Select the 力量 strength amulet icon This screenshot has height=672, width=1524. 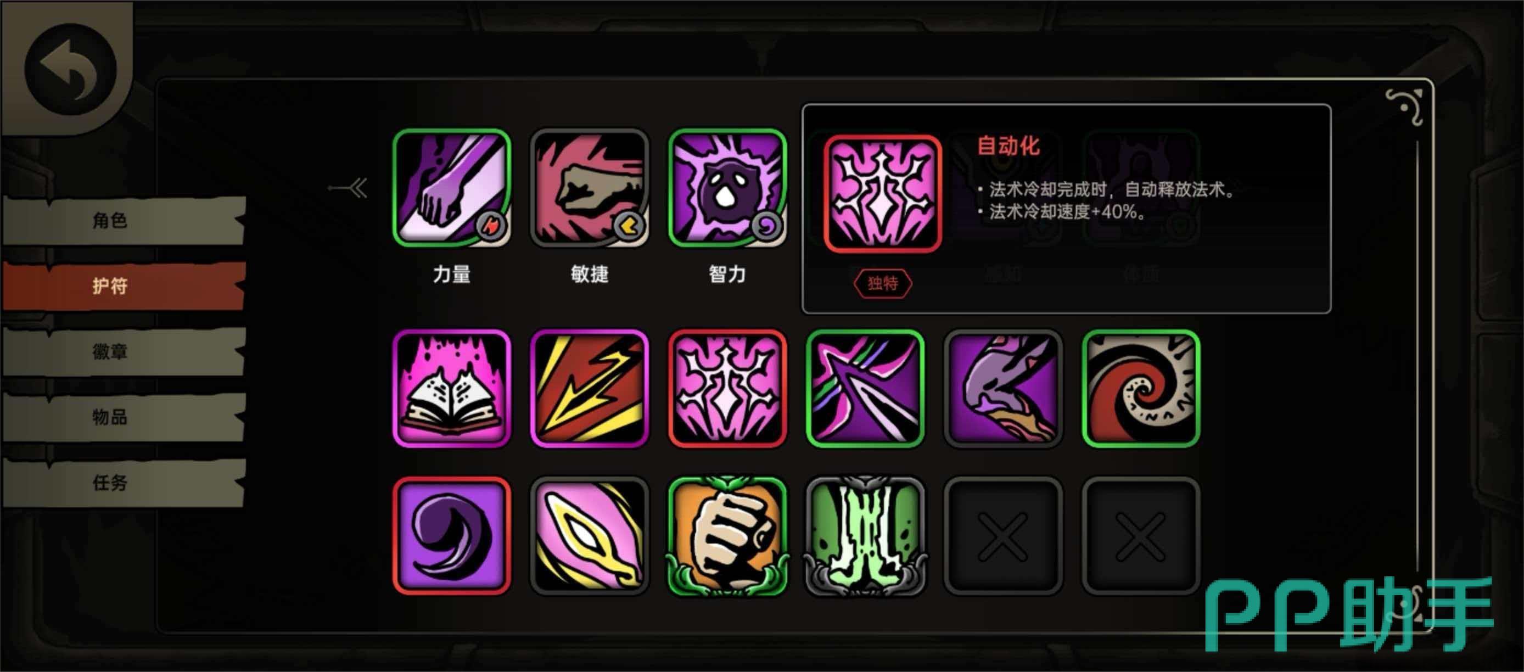[451, 188]
